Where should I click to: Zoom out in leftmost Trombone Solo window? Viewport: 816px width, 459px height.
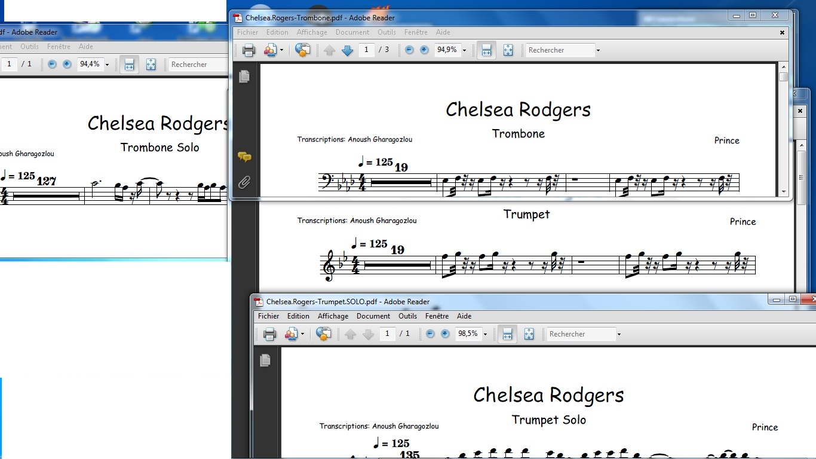pos(52,65)
